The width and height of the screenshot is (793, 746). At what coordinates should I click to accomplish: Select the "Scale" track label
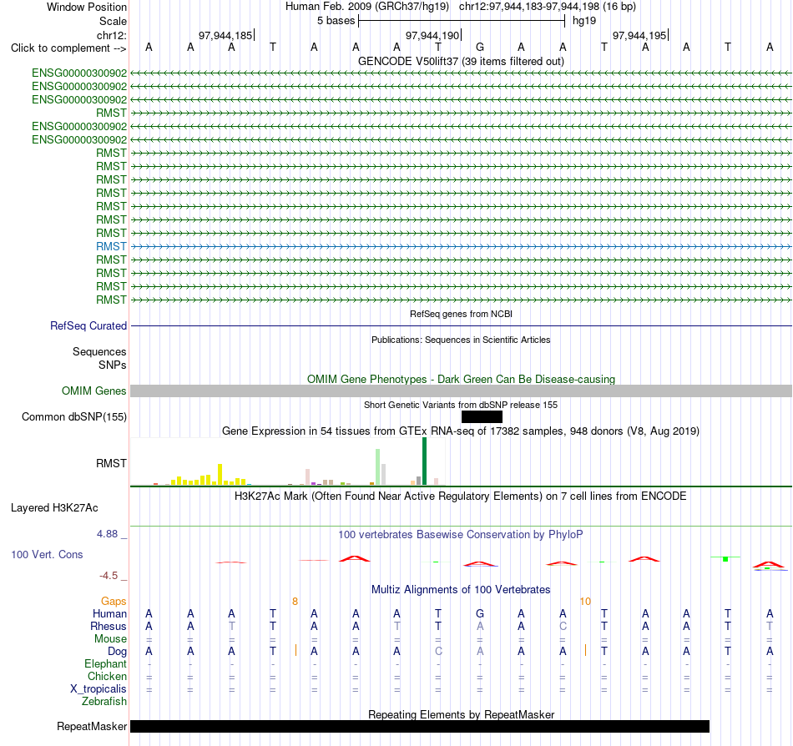click(113, 21)
